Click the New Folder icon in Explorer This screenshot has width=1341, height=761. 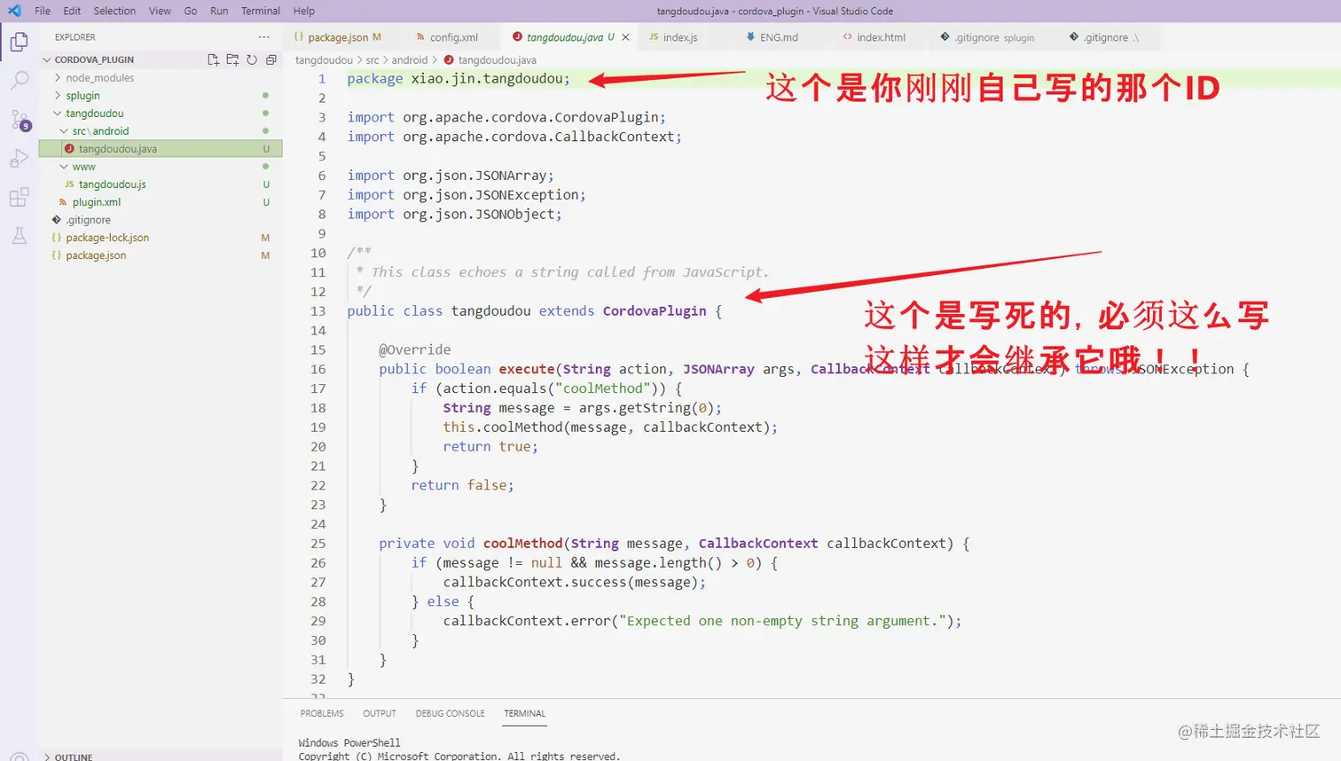tap(232, 59)
